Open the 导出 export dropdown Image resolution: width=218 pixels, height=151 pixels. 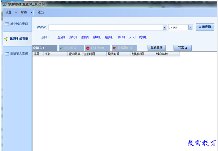183,48
